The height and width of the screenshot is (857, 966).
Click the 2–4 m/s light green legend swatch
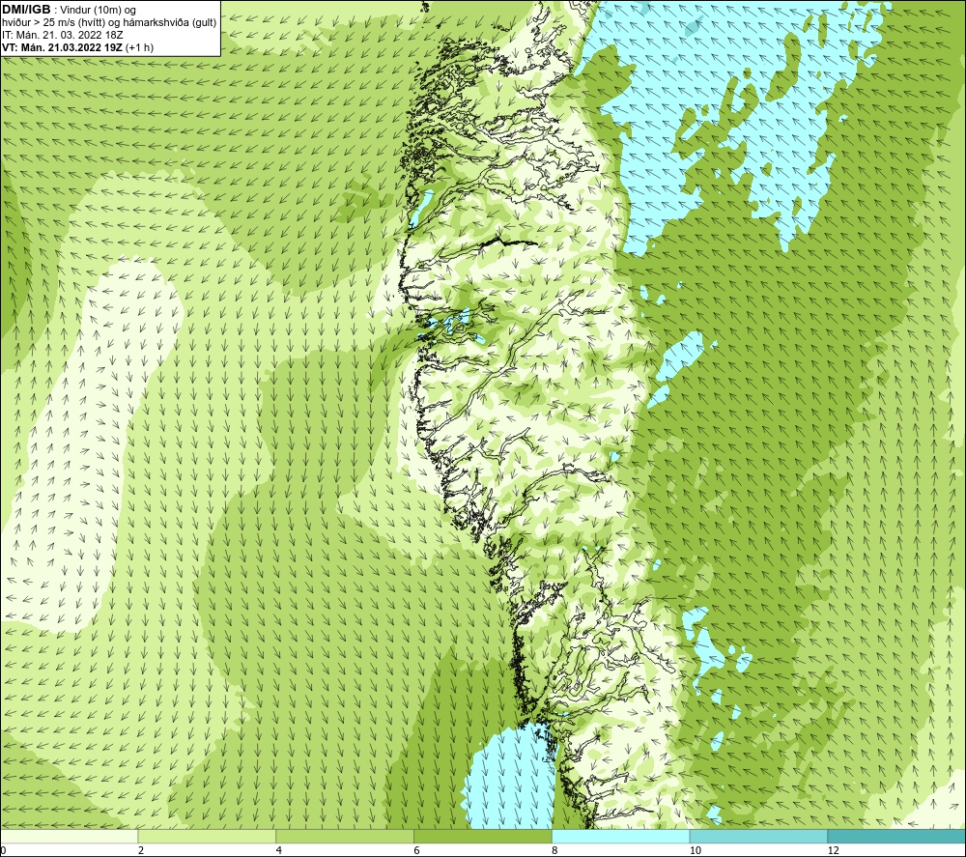click(207, 836)
